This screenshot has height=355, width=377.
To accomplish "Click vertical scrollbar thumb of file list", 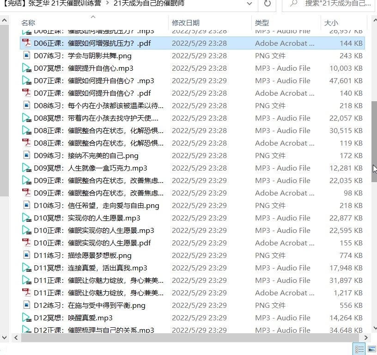I will 374,141.
